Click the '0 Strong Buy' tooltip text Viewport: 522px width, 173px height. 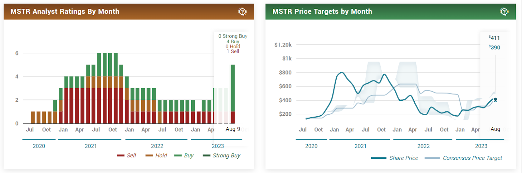point(233,36)
